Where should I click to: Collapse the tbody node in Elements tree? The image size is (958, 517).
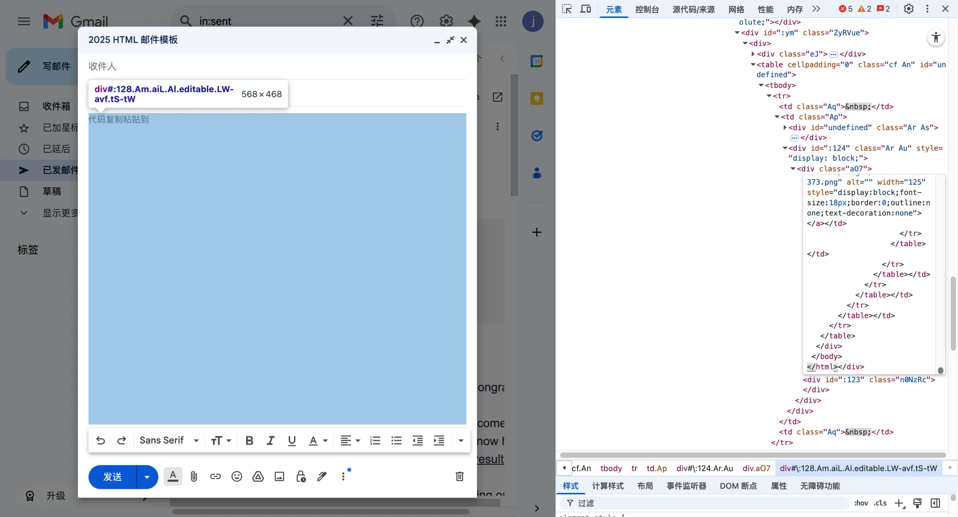[760, 85]
